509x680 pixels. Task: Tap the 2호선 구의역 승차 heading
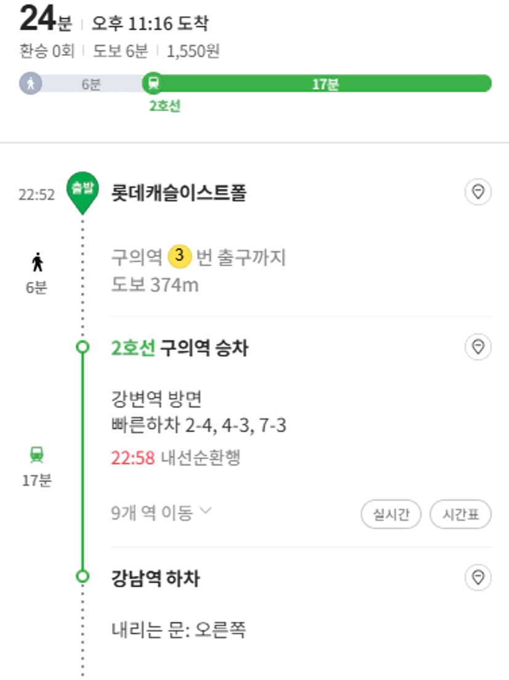180,348
